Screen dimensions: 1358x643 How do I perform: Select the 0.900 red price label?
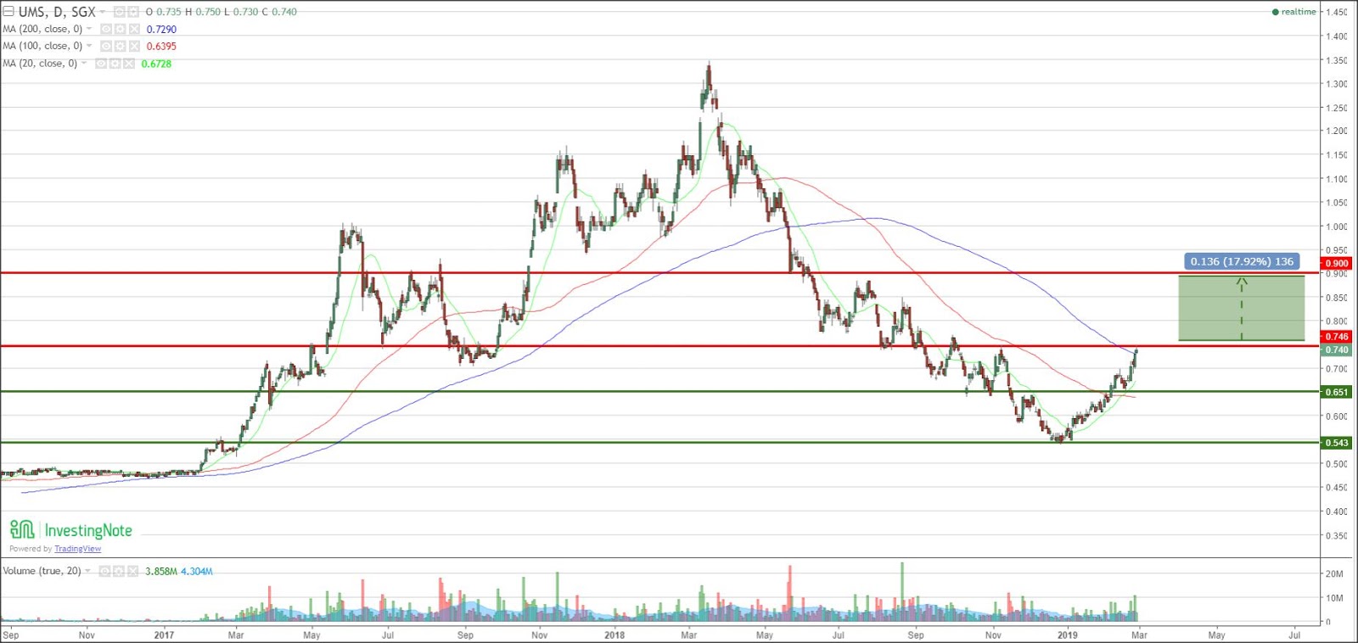pyautogui.click(x=1337, y=264)
